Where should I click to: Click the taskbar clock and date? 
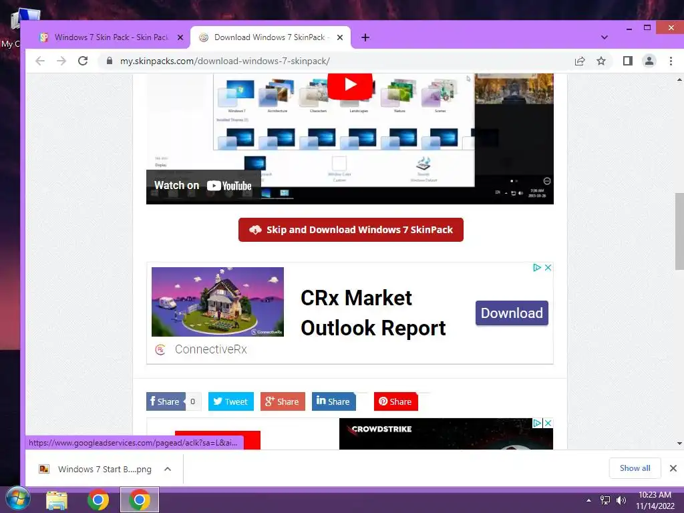coord(655,500)
